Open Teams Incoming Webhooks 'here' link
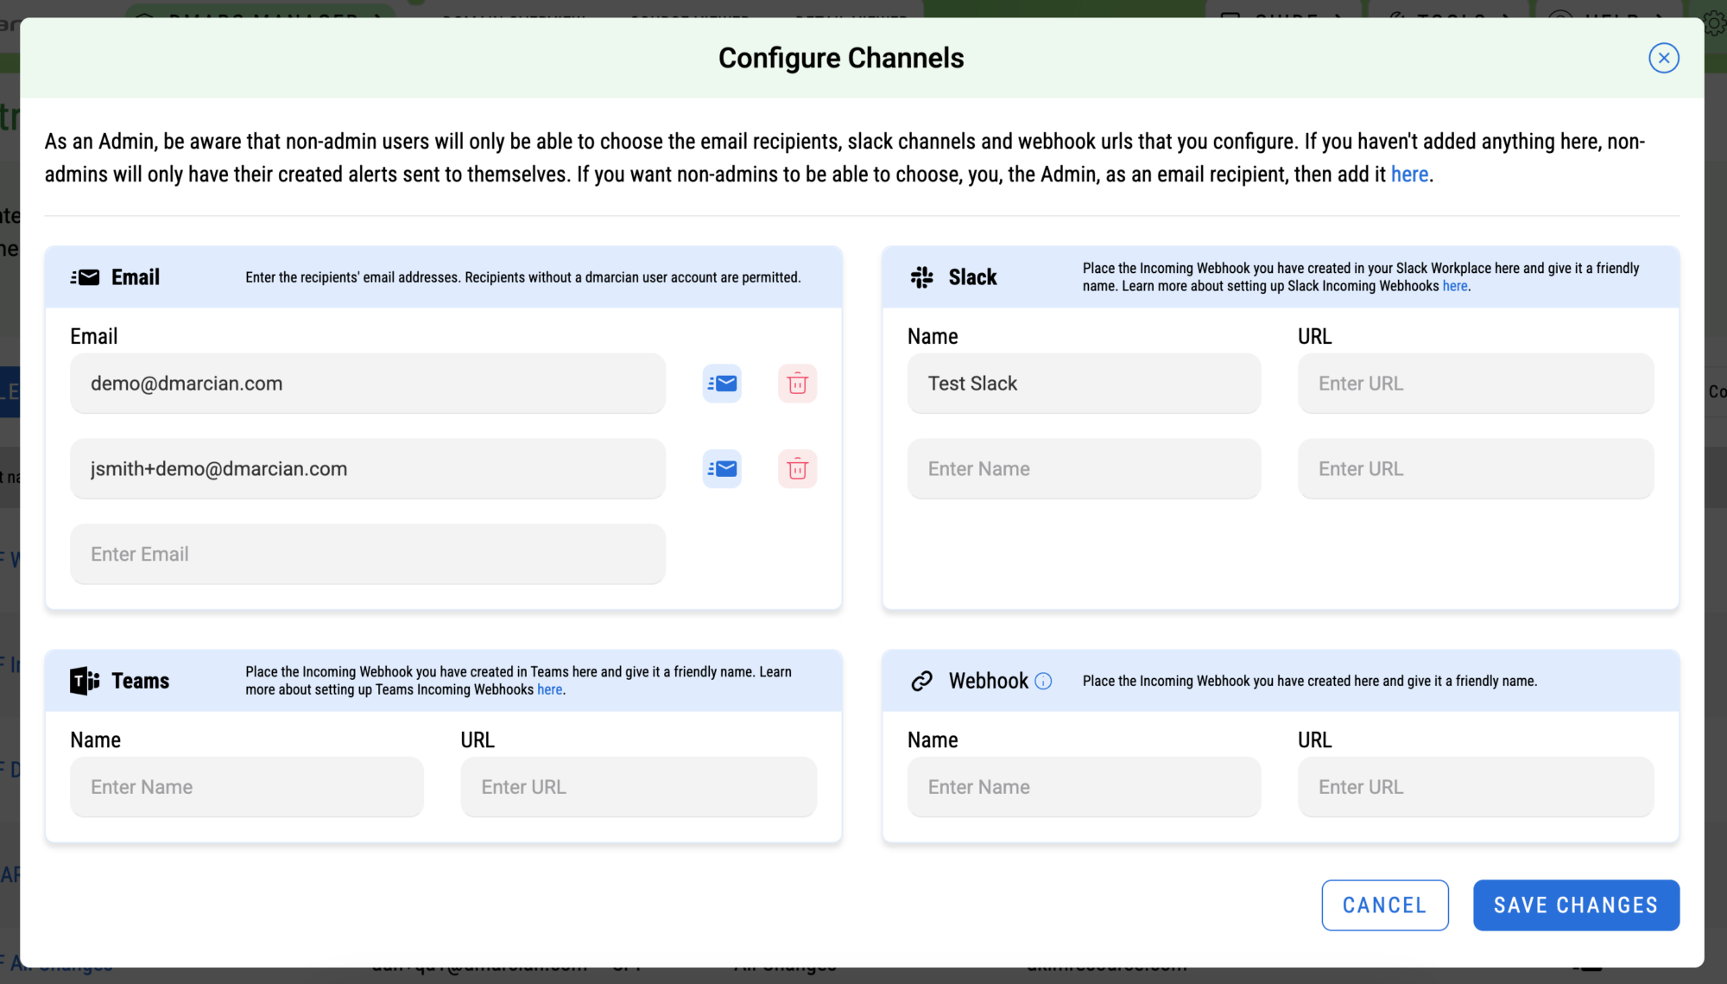Viewport: 1727px width, 984px height. tap(549, 689)
